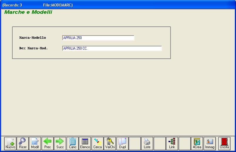Launch the 4Crea design tool
This screenshot has height=152, width=236.
click(x=197, y=143)
